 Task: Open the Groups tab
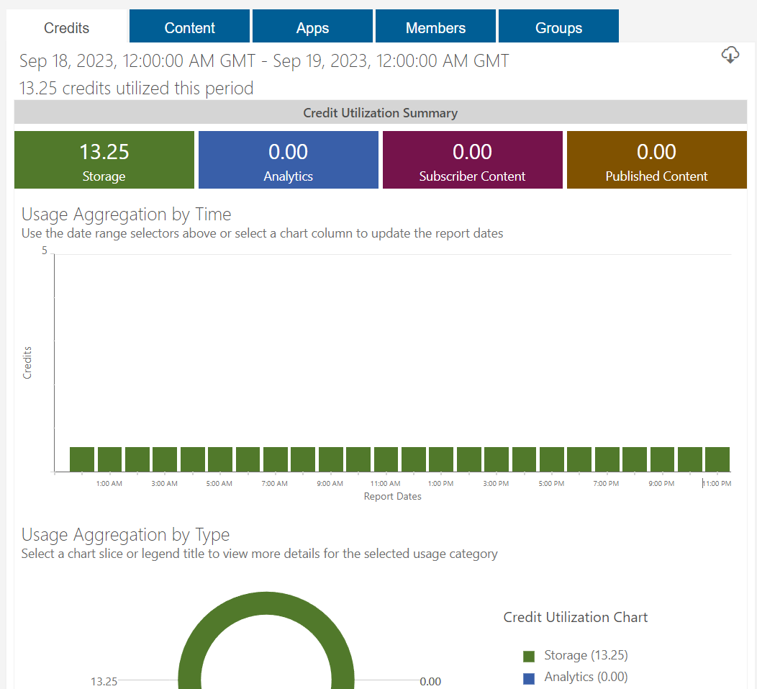558,26
